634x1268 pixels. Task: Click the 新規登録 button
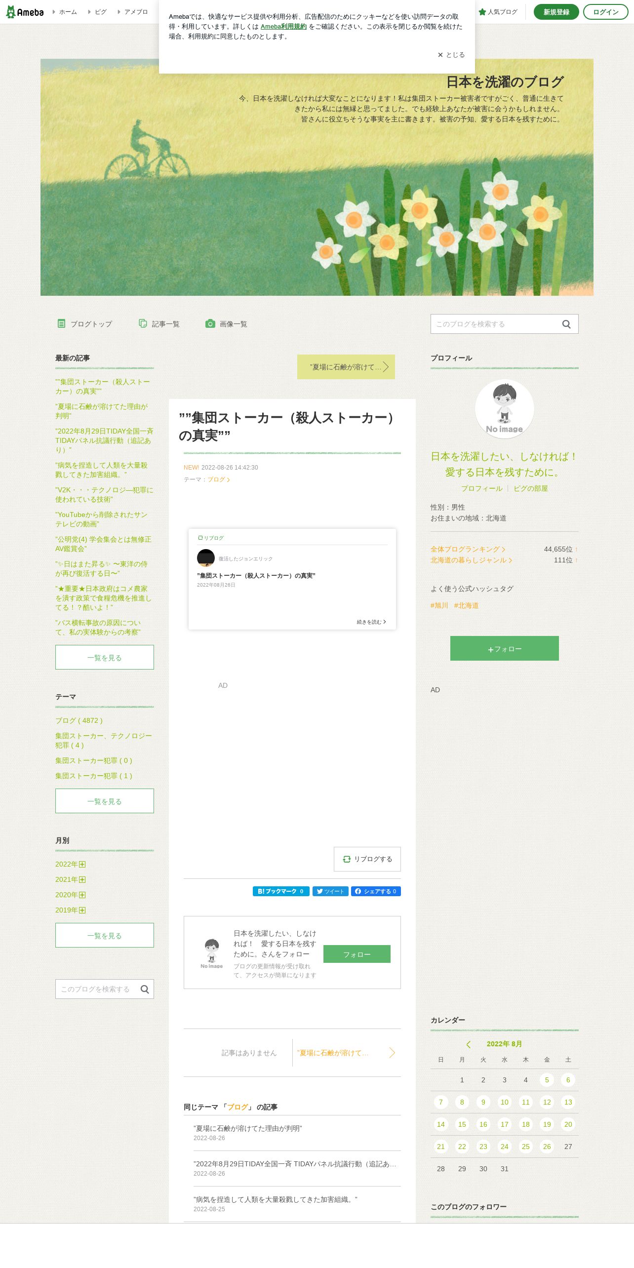click(556, 12)
